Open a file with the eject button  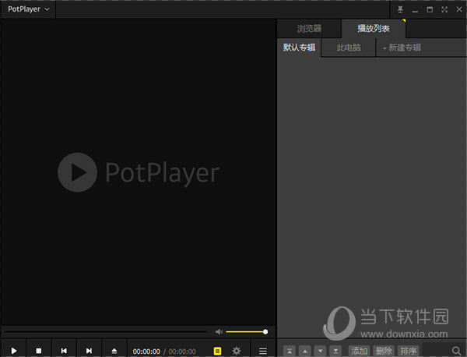coord(114,351)
